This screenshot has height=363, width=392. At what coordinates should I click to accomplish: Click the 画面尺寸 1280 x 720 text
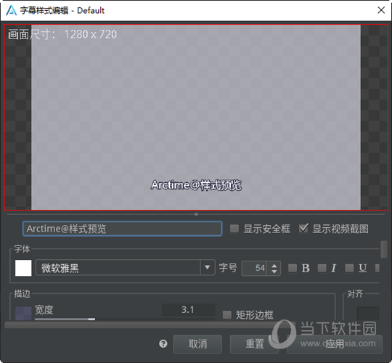click(62, 34)
